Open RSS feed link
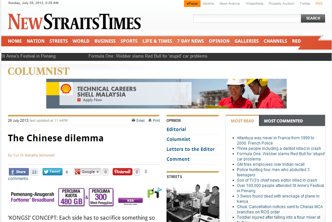The height and width of the screenshot is (222, 332). pos(319,4)
